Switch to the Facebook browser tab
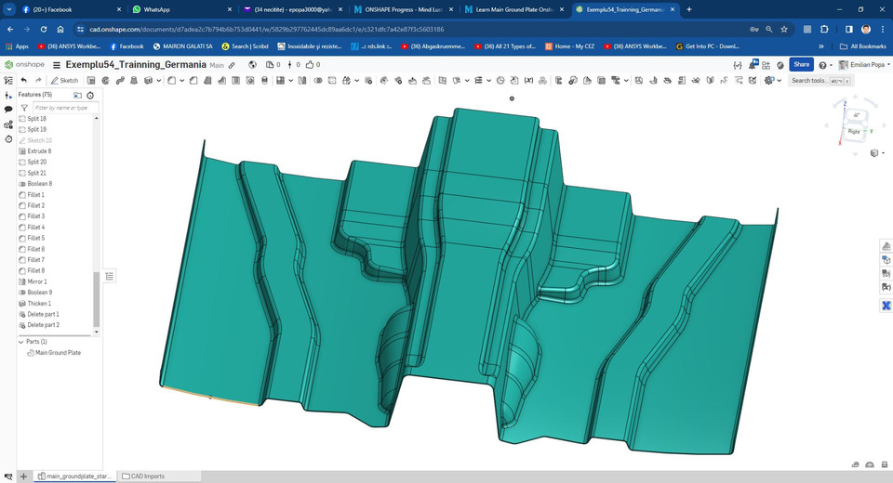The height and width of the screenshot is (483, 893). pos(72,9)
